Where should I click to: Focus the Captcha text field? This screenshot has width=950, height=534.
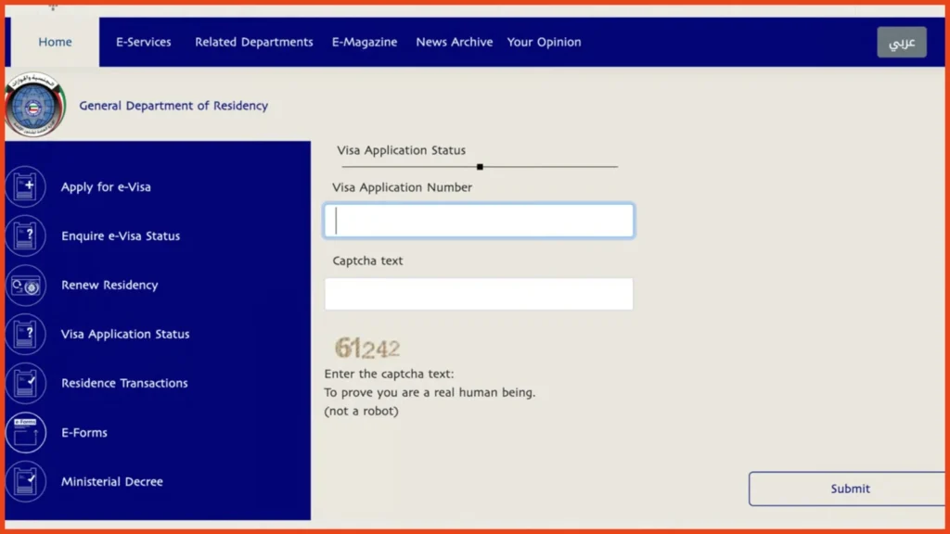point(479,294)
